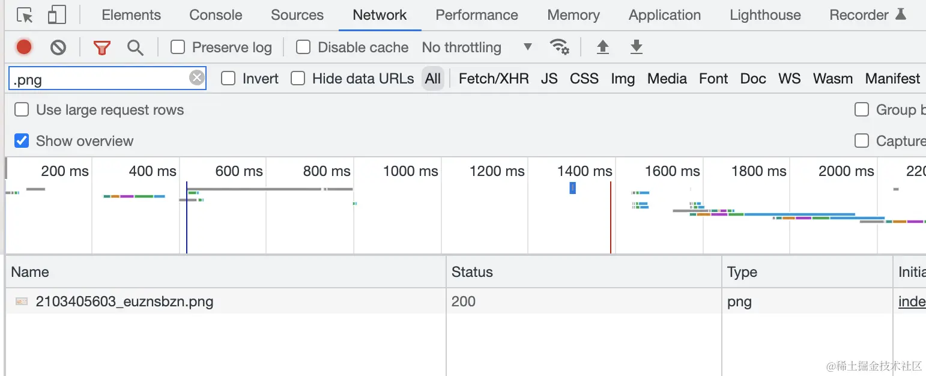926x376 pixels.
Task: Clear the .png filter text
Action: [197, 77]
